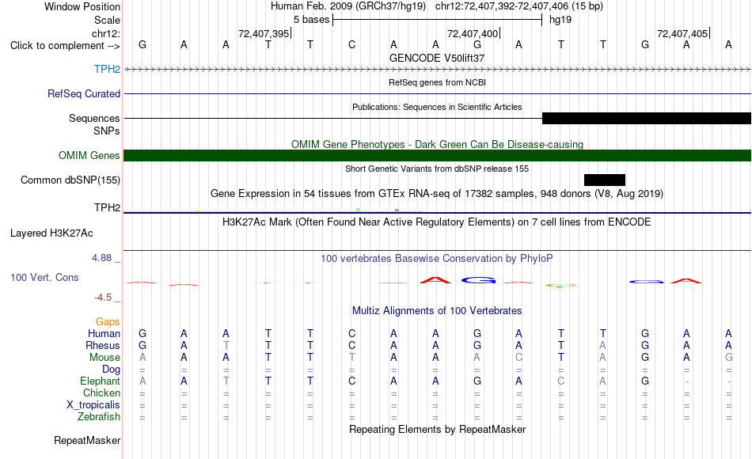Click the blue TPH2 GENCODE gene label

coord(107,69)
